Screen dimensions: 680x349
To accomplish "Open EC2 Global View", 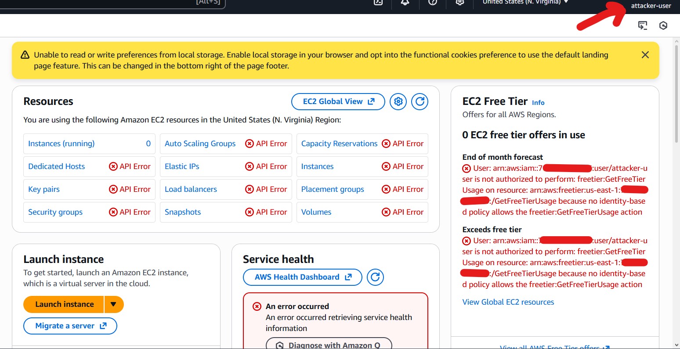I will pos(338,102).
